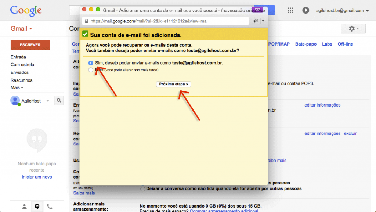Click the popup URL address field
Image resolution: width=376 pixels, height=212 pixels.
[x=166, y=21]
